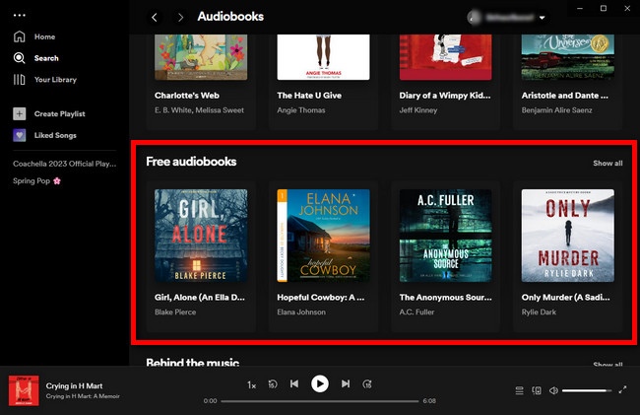Skip to next track

point(346,383)
